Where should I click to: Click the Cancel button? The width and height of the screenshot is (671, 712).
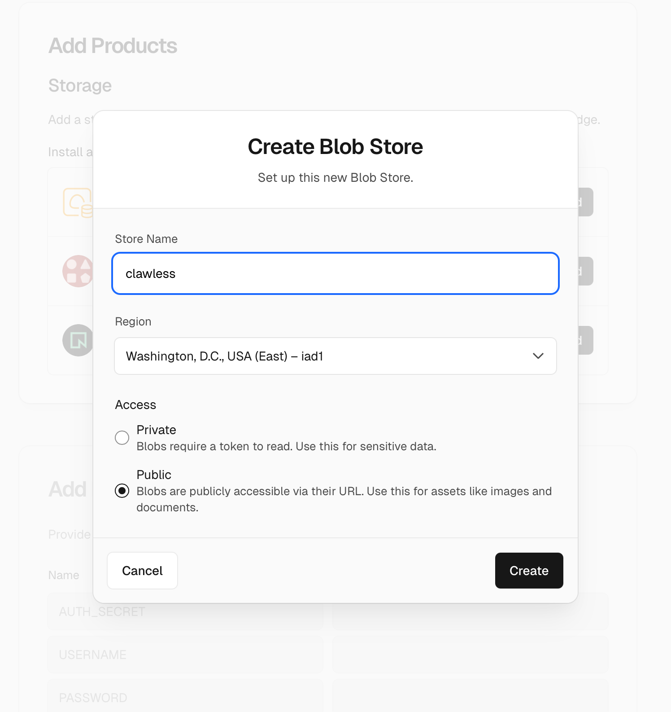tap(142, 571)
